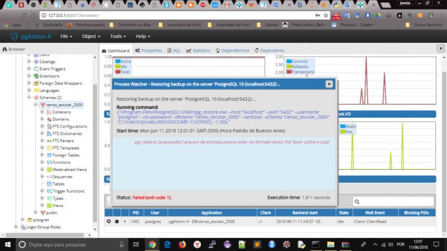Collapse the Schemas (2) node

pyautogui.click(x=29, y=97)
